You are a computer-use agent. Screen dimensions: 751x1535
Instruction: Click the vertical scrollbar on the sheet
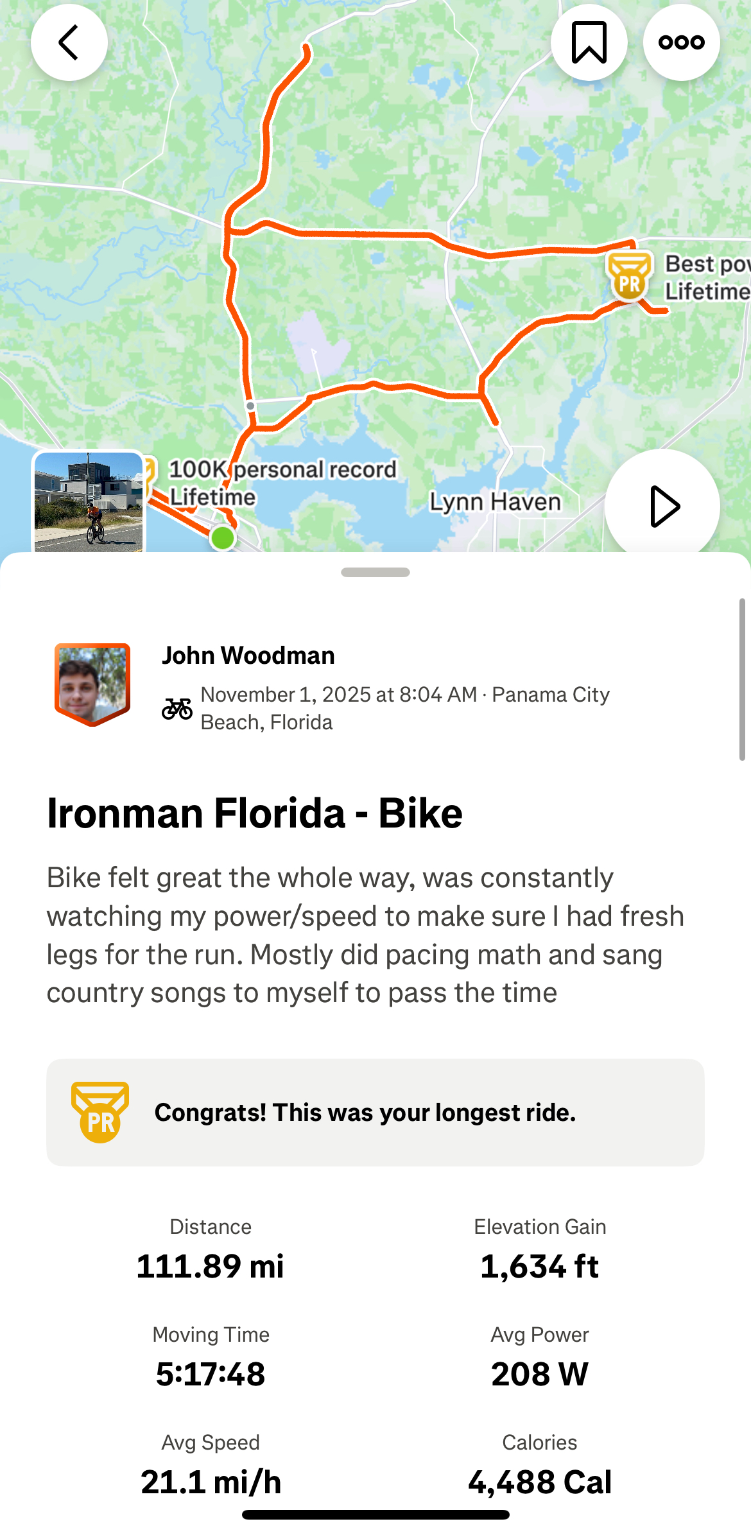[742, 679]
